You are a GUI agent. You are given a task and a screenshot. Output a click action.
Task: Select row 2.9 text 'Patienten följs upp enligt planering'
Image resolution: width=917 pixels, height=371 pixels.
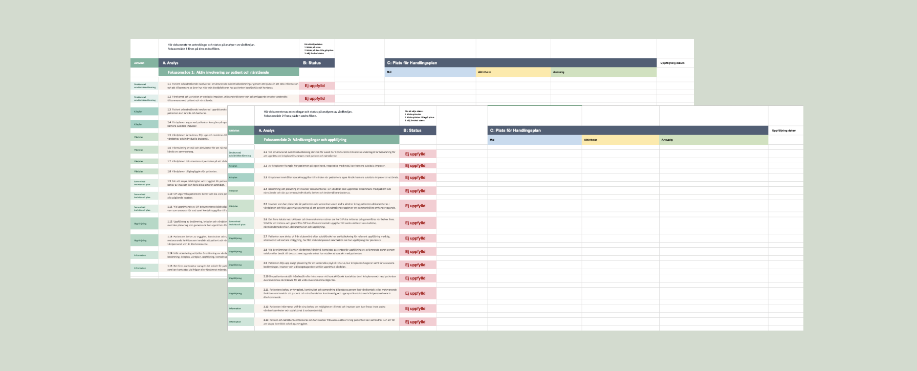click(329, 265)
